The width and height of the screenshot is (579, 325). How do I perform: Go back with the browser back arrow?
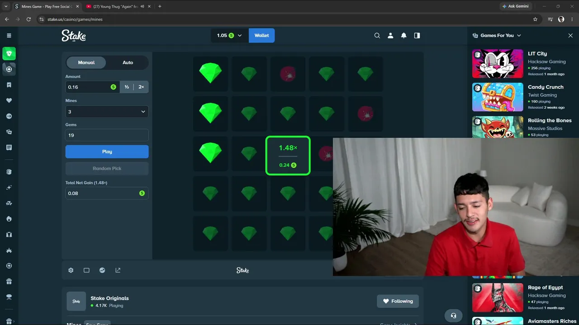7,19
